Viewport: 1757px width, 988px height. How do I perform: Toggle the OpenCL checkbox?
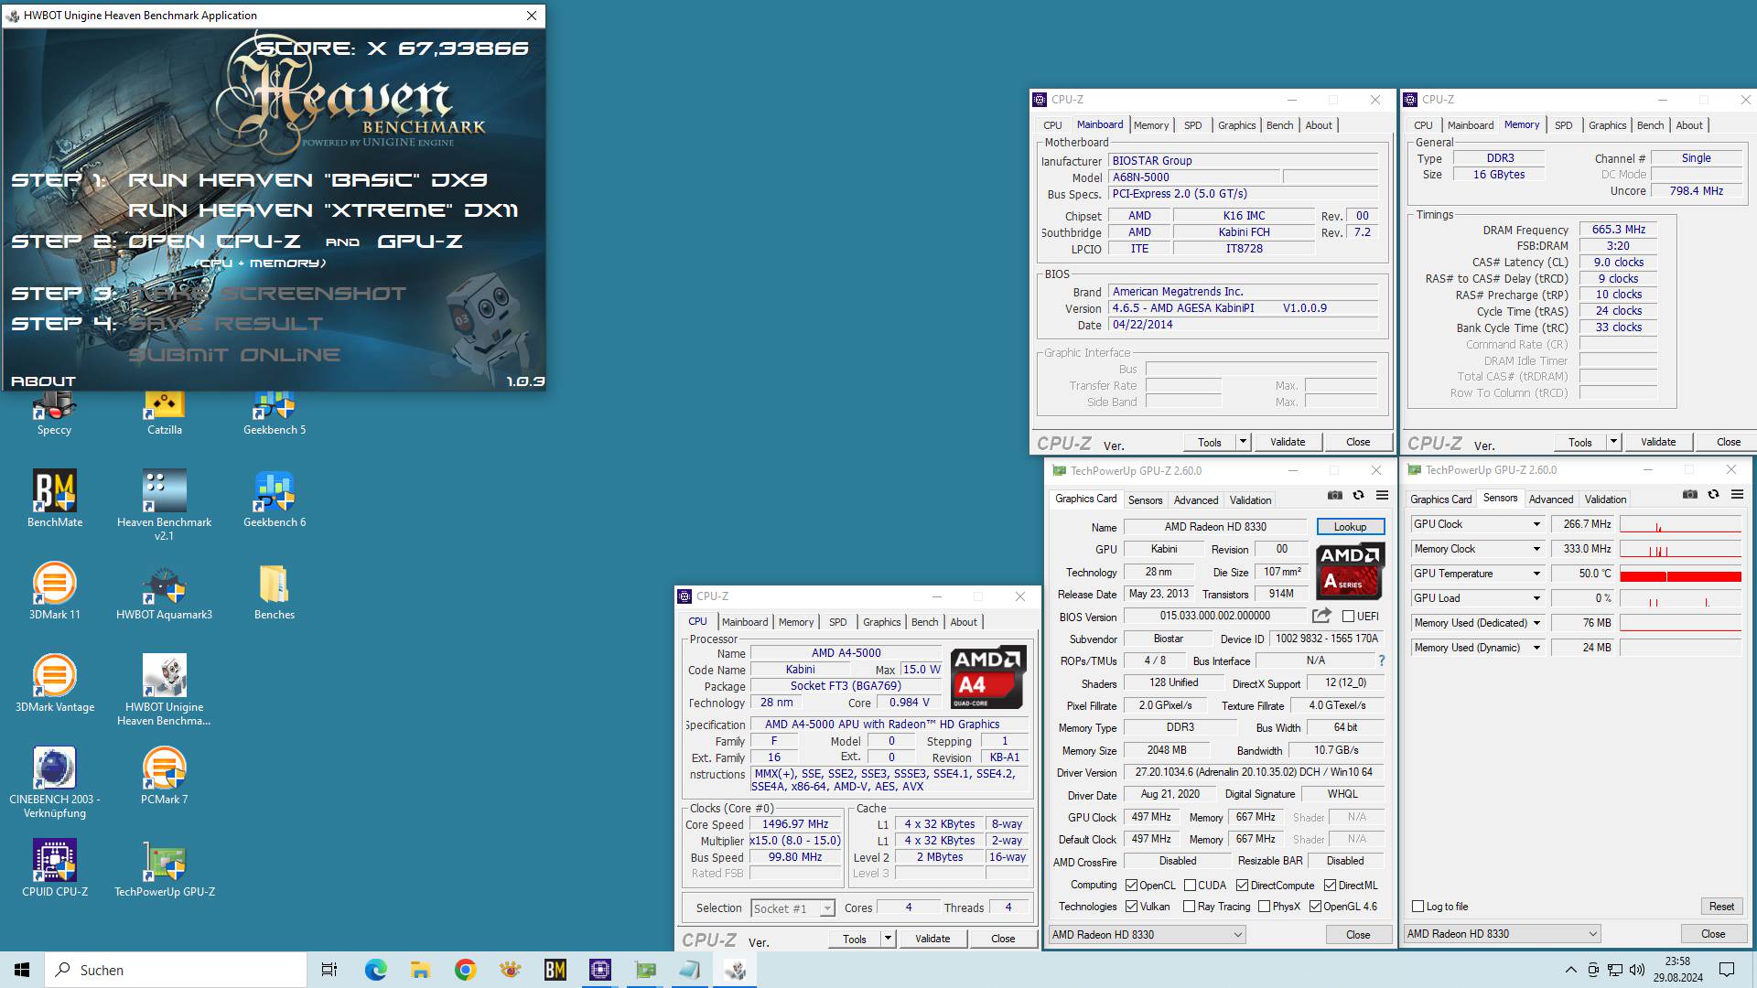coord(1132,886)
